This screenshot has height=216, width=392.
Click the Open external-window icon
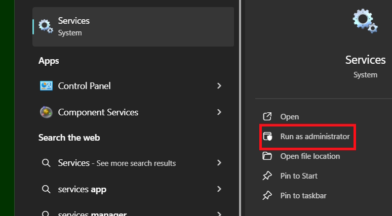tap(267, 117)
